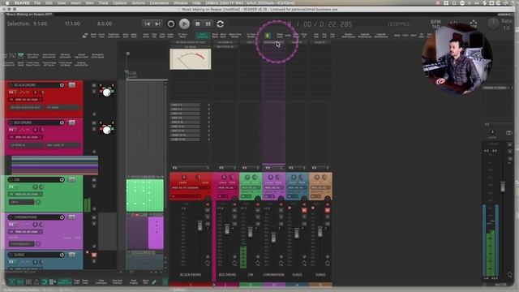Open the FX button on BUS DRUMS track panel
Screen dimensions: 519x292
(x=11, y=130)
